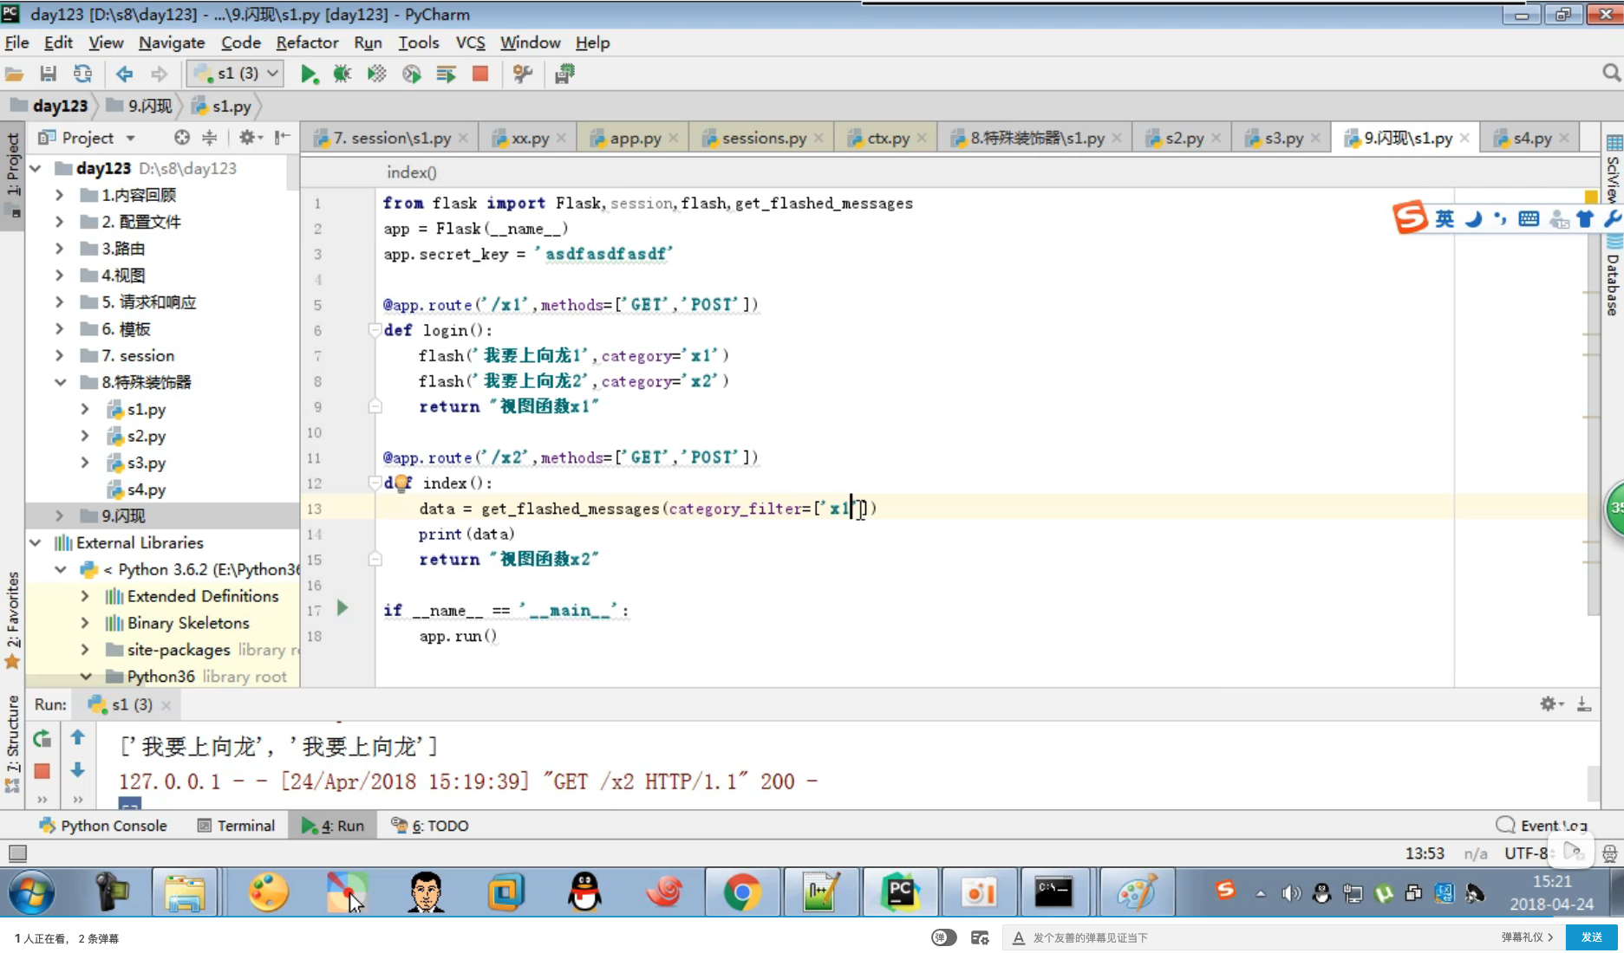This screenshot has height=953, width=1624.
Task: Expand the 7. session folder
Action: tap(59, 355)
